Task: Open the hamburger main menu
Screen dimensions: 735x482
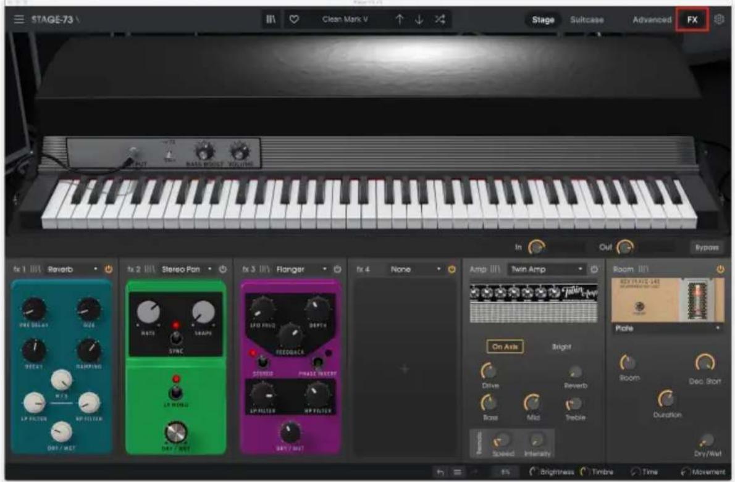Action: tap(19, 20)
